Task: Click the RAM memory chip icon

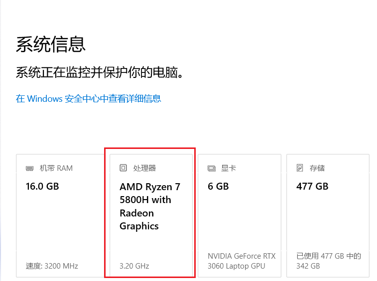Action: [x=30, y=168]
